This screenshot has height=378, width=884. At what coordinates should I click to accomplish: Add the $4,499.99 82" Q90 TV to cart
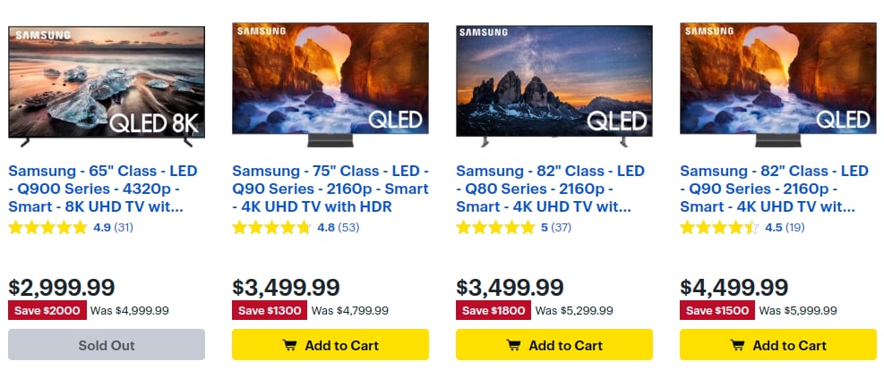(x=777, y=345)
